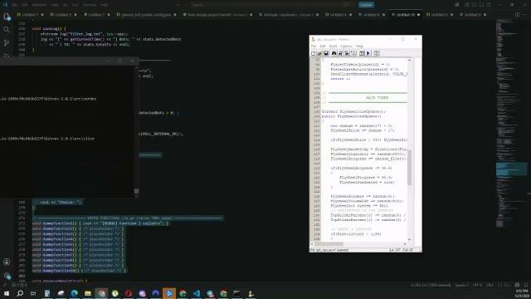Click the last toolbar icon in Pawno
The image size is (531, 299).
point(376,53)
